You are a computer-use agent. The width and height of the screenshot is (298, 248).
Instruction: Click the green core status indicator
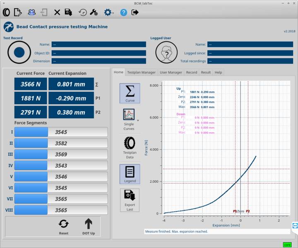[x=287, y=245]
